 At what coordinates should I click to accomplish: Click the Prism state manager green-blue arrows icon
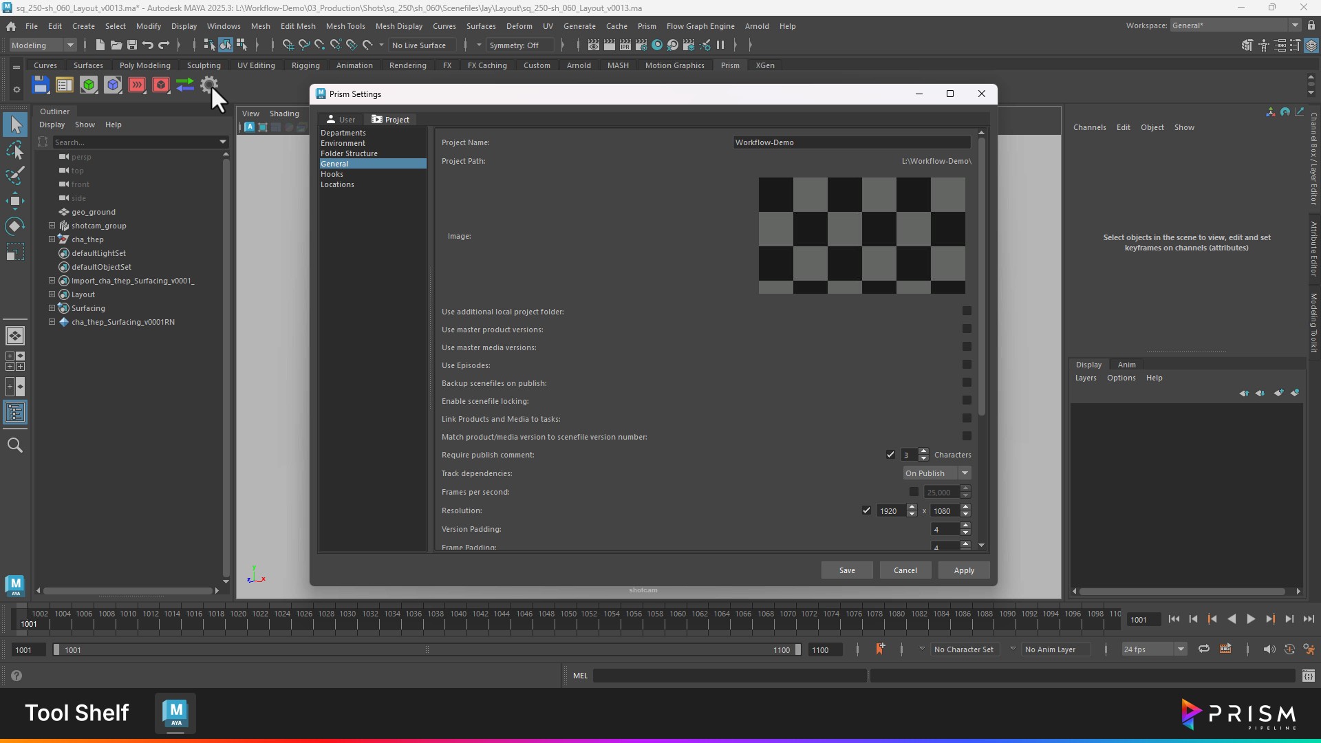coord(184,85)
